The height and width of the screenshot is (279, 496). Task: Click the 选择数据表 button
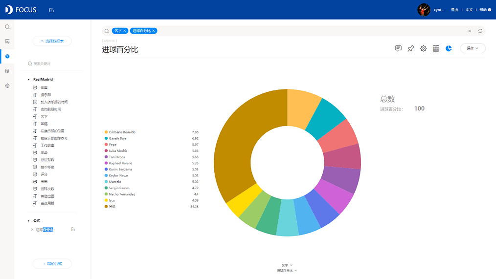(52, 41)
